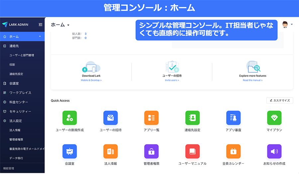Open ユーザーの新規作成 green quick access icon
This screenshot has width=299, height=174.
pyautogui.click(x=70, y=118)
